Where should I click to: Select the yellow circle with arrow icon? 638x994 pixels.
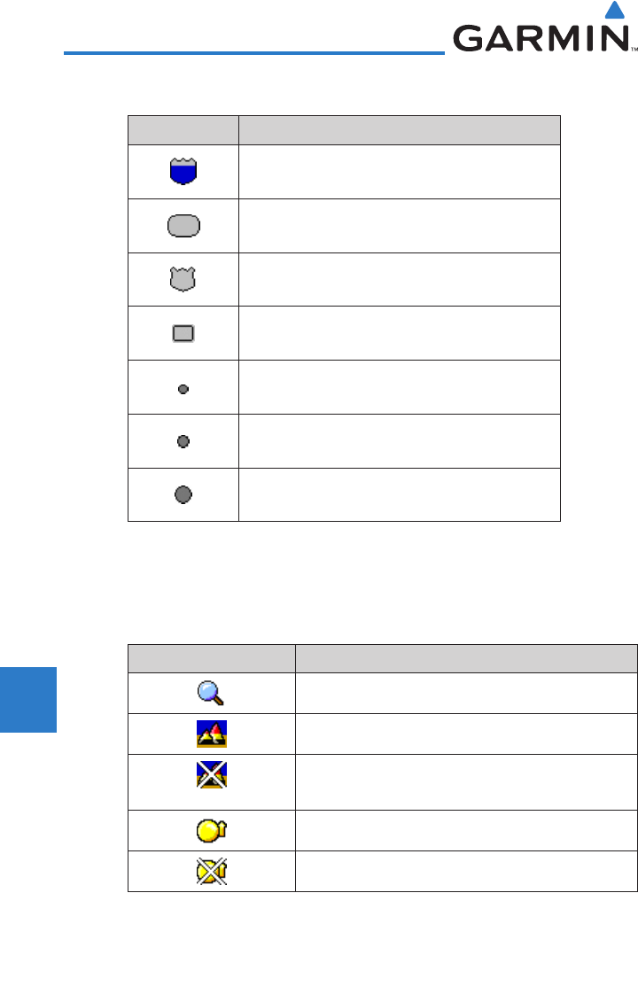[211, 830]
